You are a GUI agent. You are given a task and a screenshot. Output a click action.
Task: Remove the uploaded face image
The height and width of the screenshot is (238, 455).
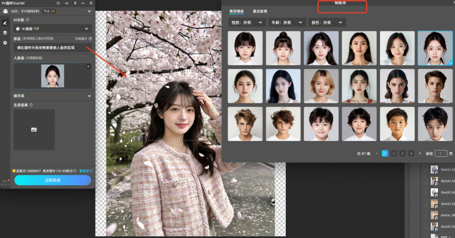click(88, 66)
